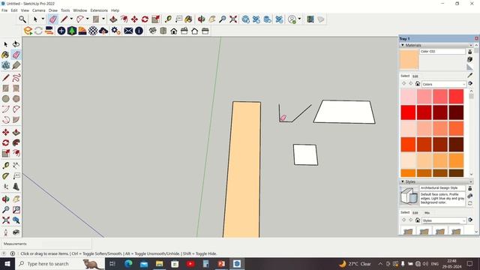Switch to the Front view house icon
Screen dimensions: 480x270
174,31
